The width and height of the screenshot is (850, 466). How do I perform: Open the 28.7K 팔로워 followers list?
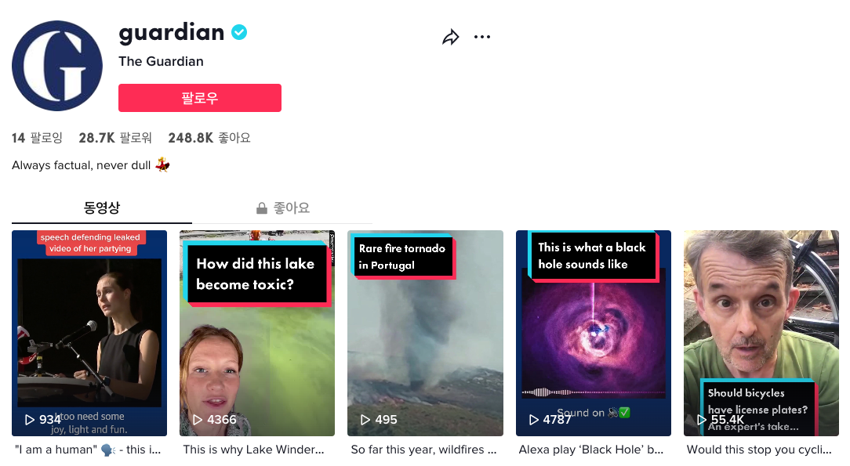115,138
